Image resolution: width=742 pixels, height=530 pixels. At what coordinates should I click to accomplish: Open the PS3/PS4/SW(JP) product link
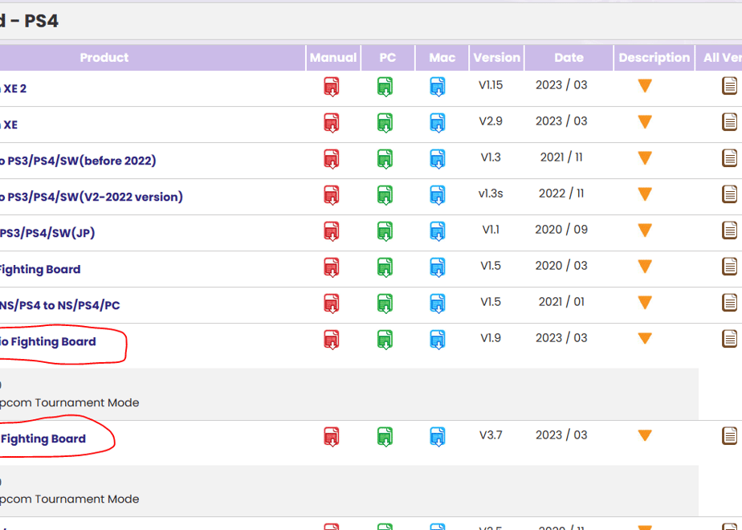47,233
